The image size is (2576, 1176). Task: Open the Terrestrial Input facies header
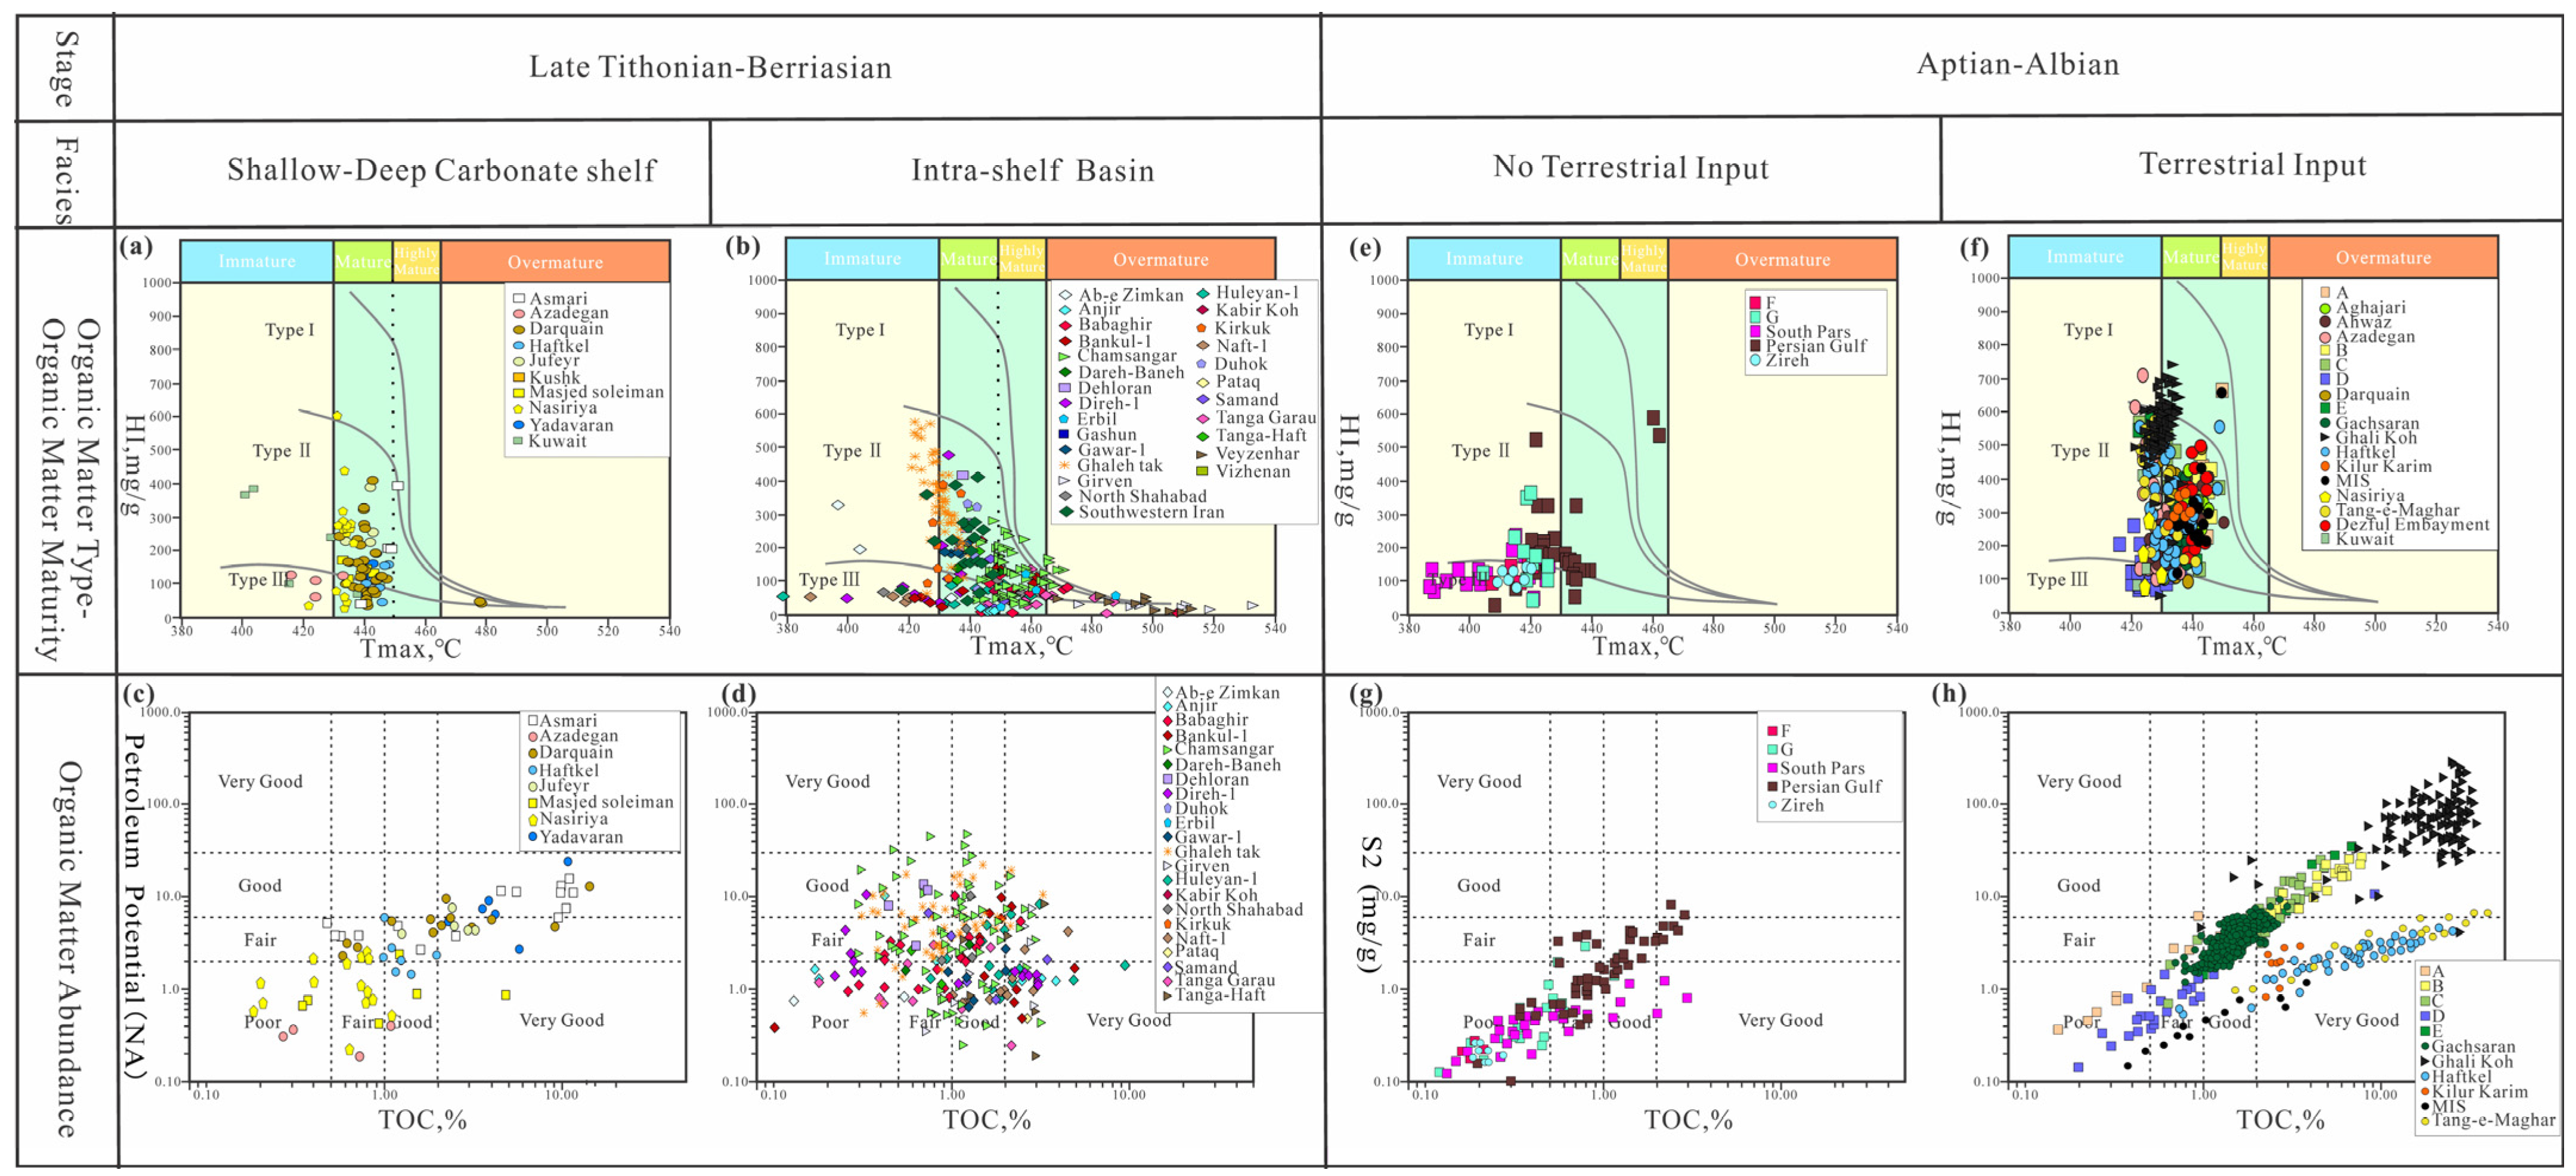(2252, 165)
